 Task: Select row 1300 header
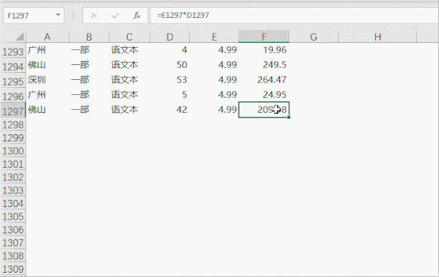(13, 151)
